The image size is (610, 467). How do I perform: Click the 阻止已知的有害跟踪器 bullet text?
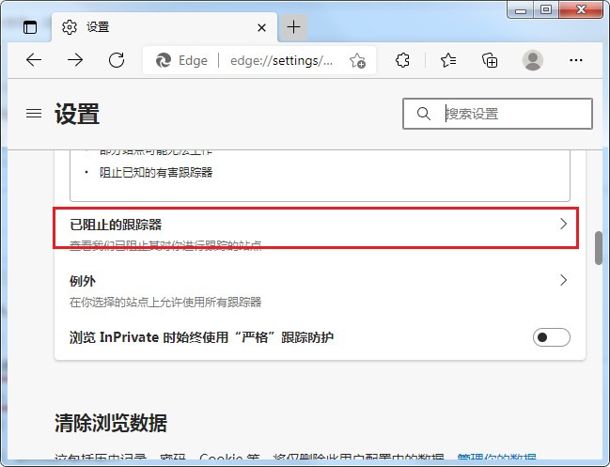[156, 172]
